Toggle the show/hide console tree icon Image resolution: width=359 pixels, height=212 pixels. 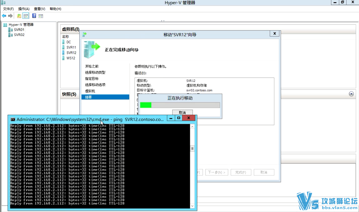click(26, 16)
